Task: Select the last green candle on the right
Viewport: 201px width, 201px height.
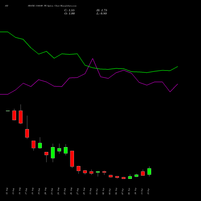Action: coord(149,172)
